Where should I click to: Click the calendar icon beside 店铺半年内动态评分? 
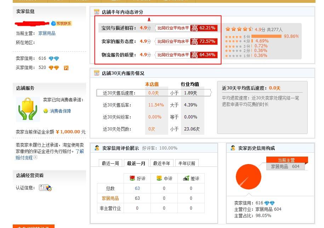(97, 12)
